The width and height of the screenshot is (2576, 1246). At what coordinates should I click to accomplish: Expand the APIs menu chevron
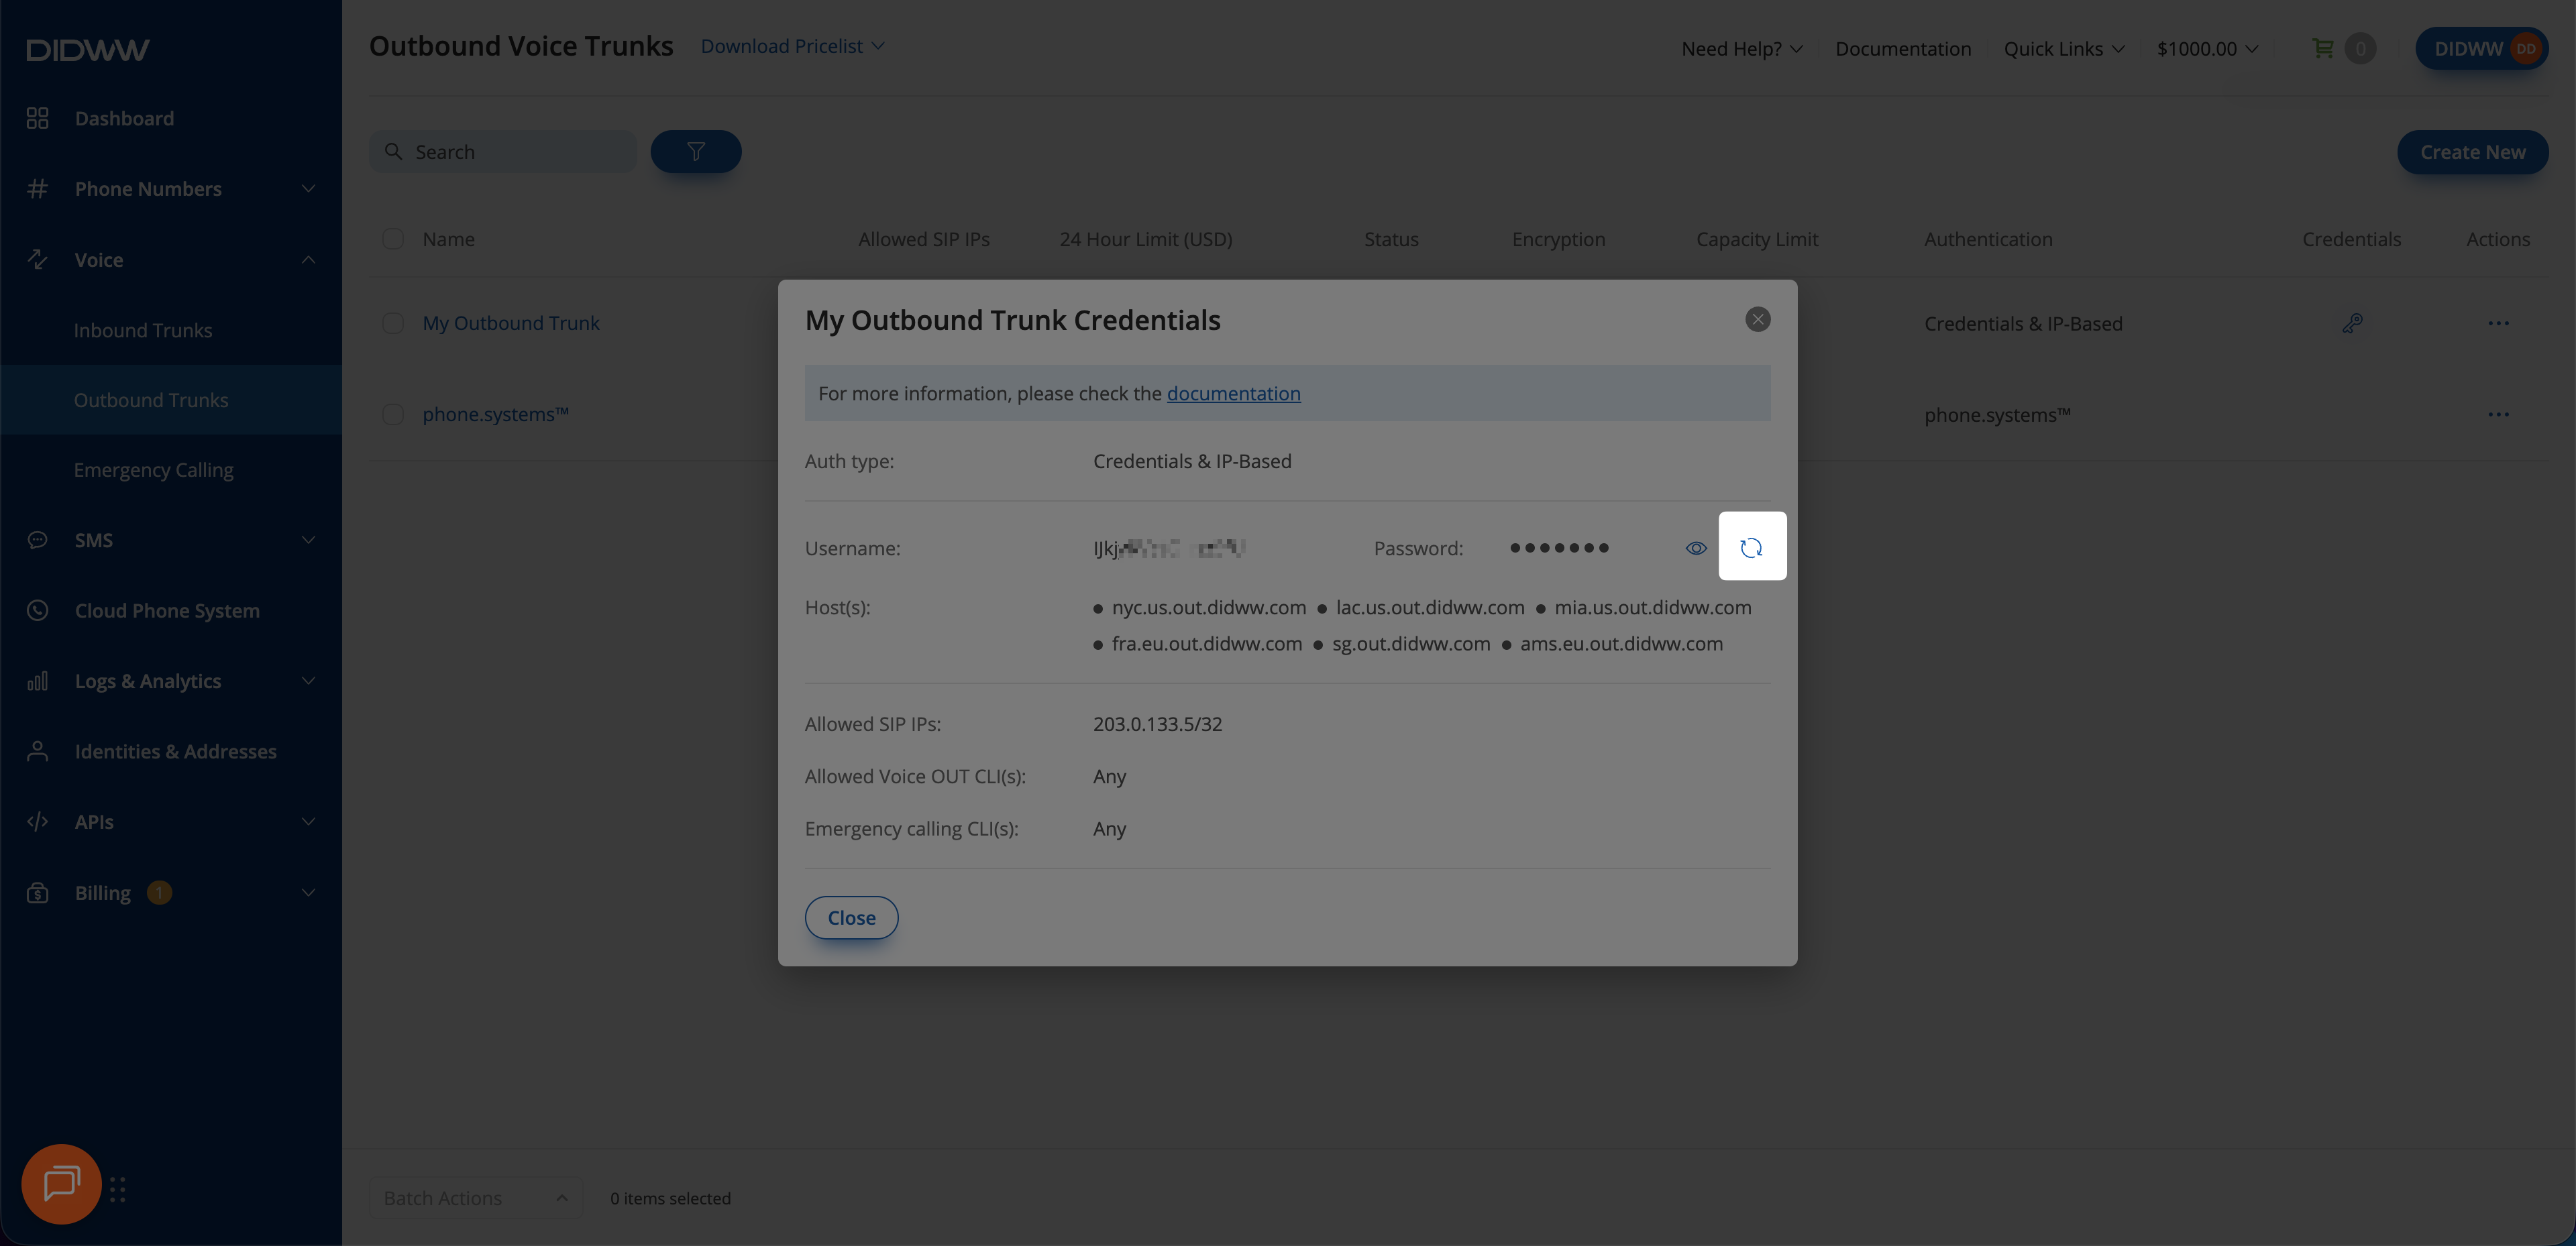pos(308,821)
